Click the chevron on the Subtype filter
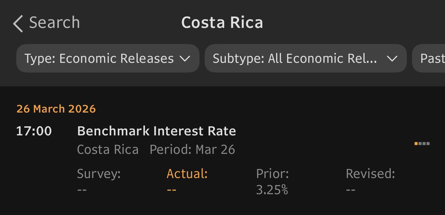The height and width of the screenshot is (215, 445). click(392, 59)
